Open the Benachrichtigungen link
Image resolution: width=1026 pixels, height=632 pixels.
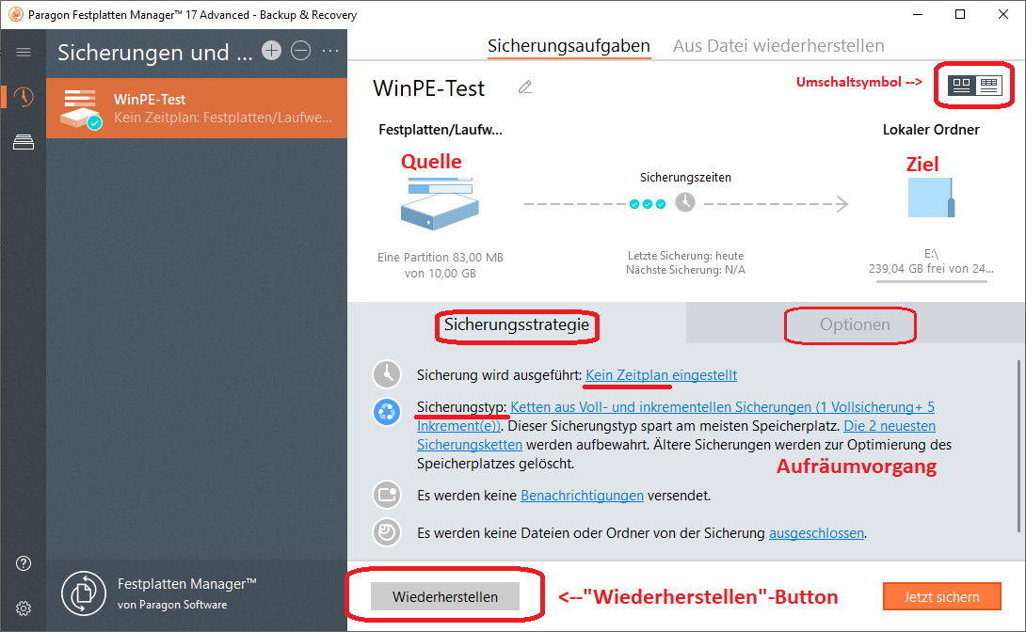pos(582,495)
